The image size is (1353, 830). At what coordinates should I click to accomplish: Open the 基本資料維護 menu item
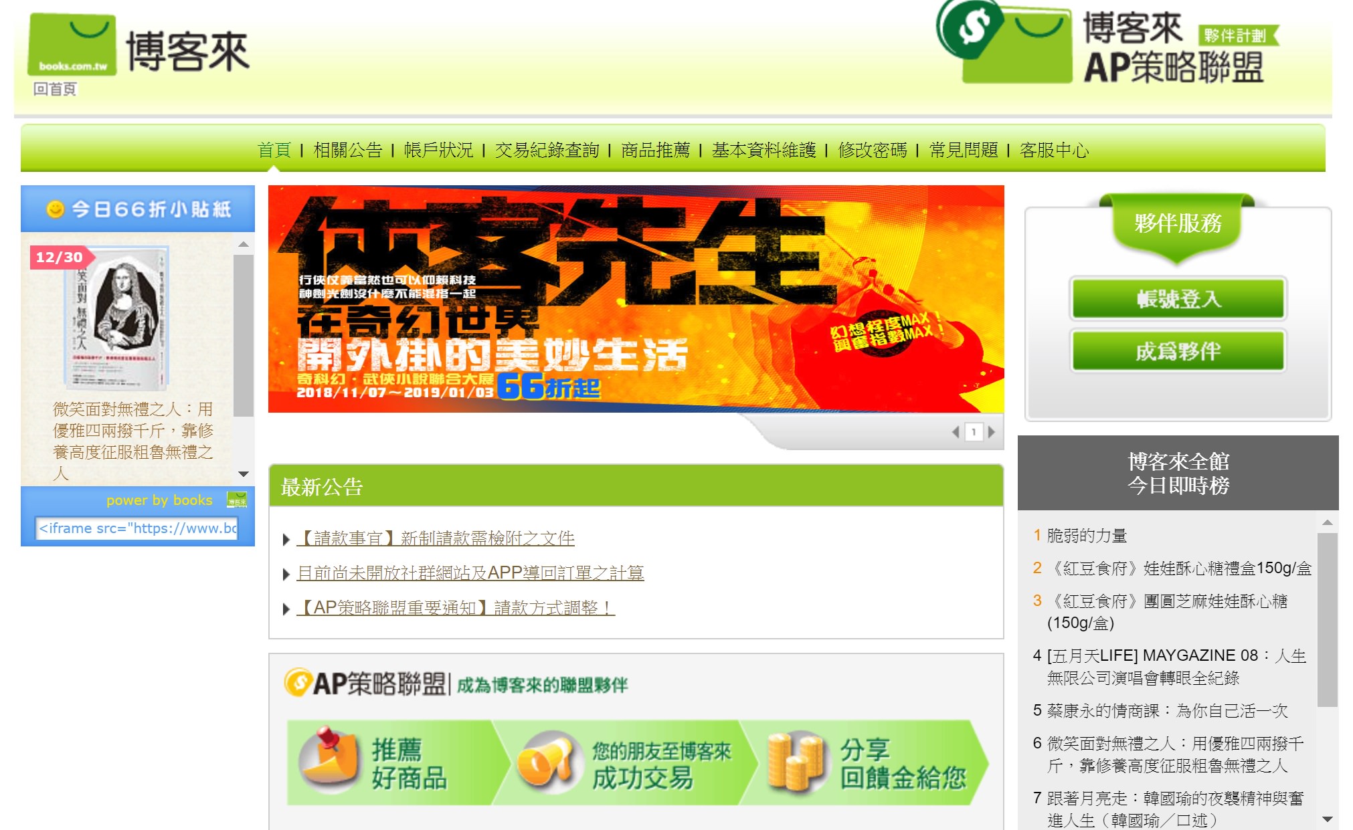click(764, 150)
